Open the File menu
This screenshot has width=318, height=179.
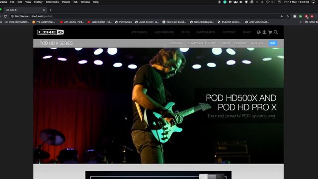point(12,2)
